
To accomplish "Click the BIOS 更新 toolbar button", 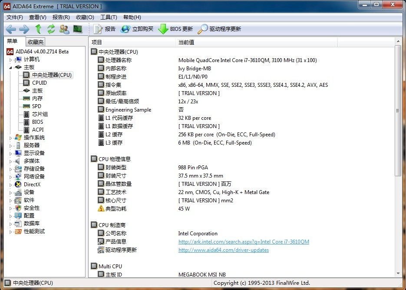I will (176, 29).
